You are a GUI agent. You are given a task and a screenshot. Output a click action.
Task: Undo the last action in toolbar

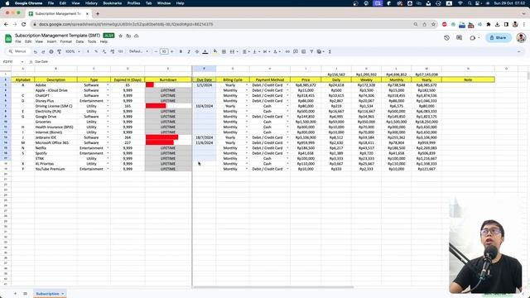(x=35, y=51)
